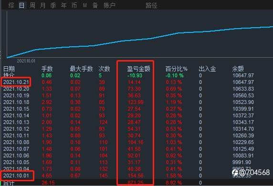Select the 2021.10.13 date row
Image resolution: width=273 pixels, height=186 pixels.
(16, 122)
